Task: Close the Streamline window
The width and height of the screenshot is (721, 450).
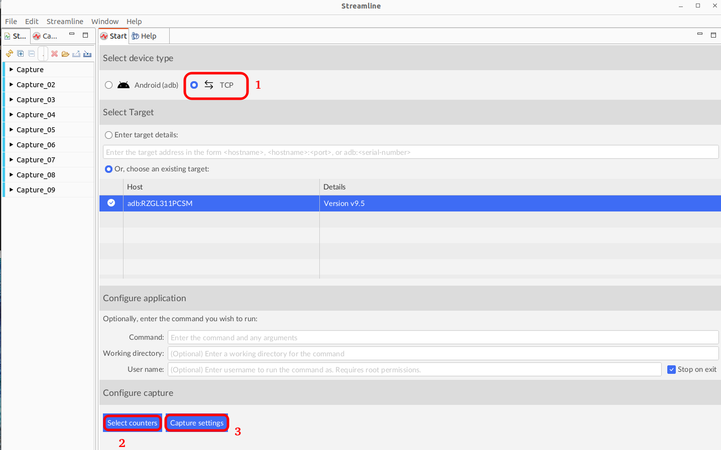Action: (714, 6)
